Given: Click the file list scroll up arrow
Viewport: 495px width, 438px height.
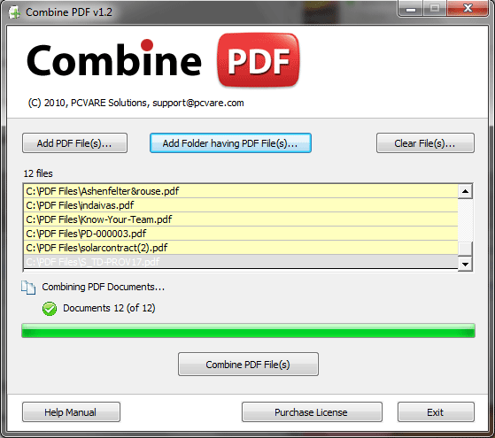Looking at the screenshot, I should click(465, 191).
